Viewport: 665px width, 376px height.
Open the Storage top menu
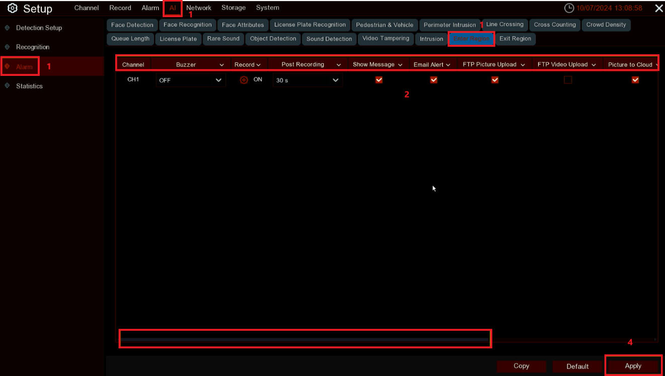coord(234,8)
